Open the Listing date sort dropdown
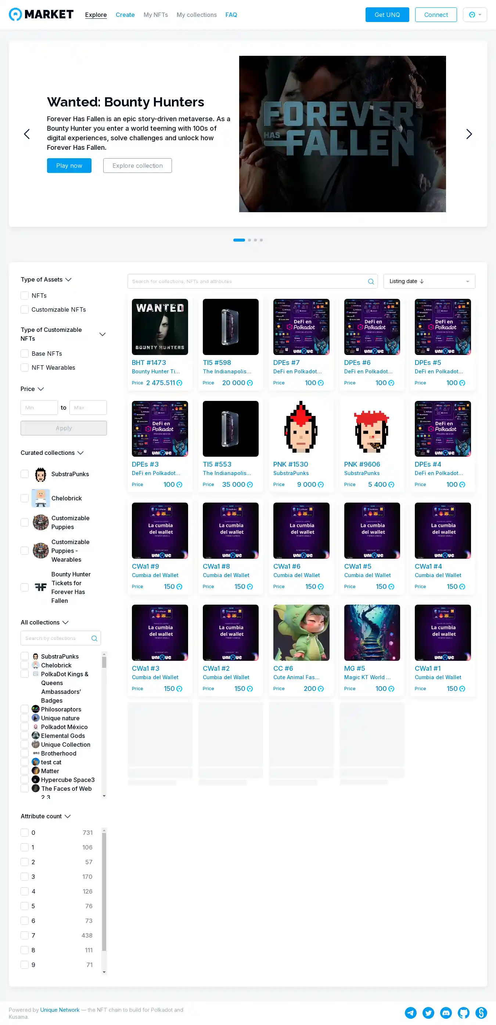The height and width of the screenshot is (1025, 496). 429,281
